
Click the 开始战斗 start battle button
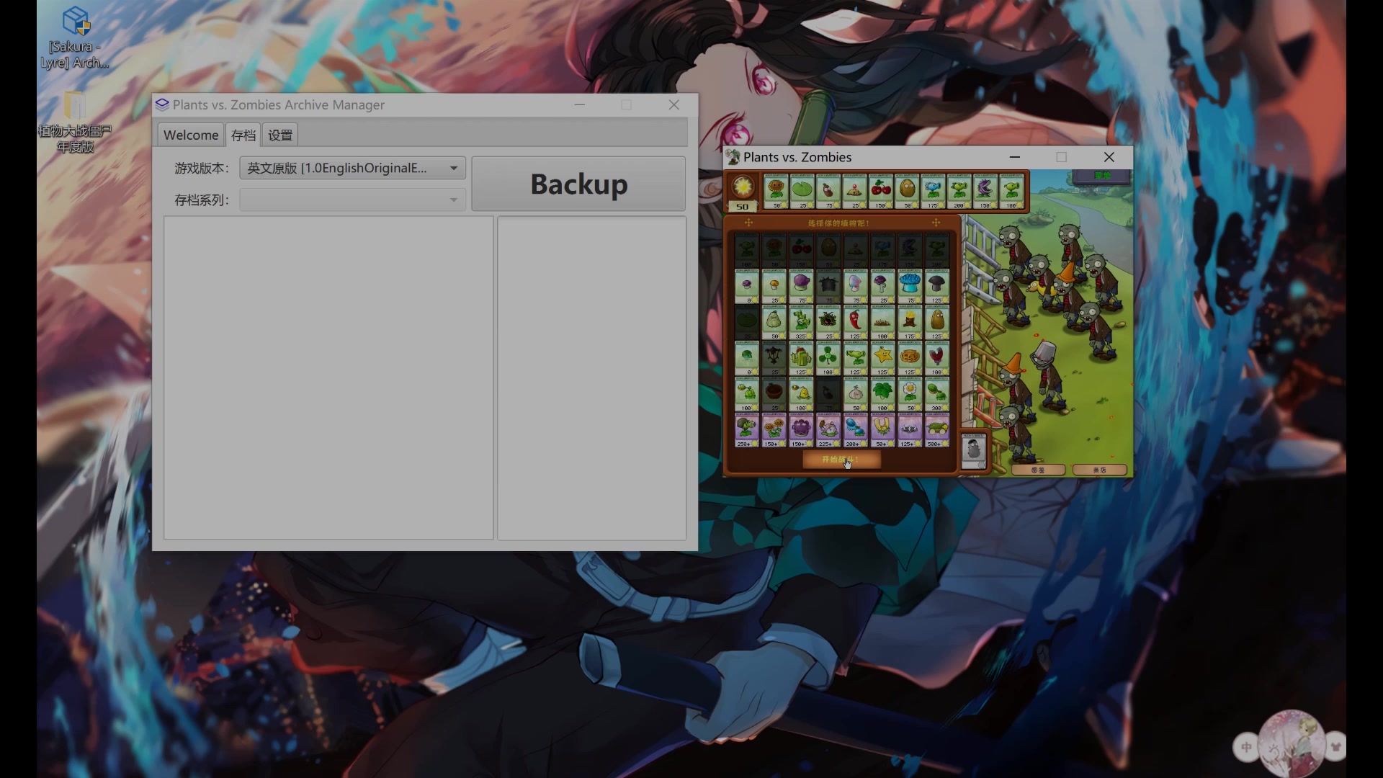click(841, 460)
